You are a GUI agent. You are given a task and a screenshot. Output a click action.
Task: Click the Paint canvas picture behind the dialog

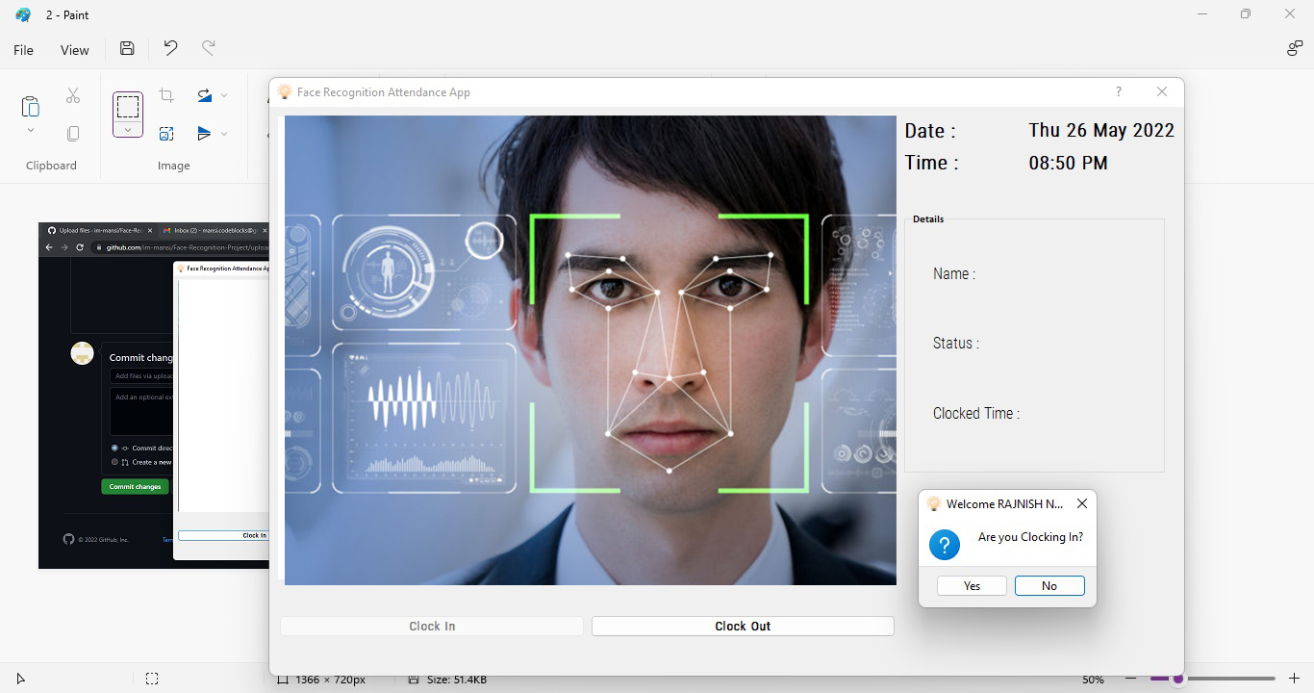point(154,396)
